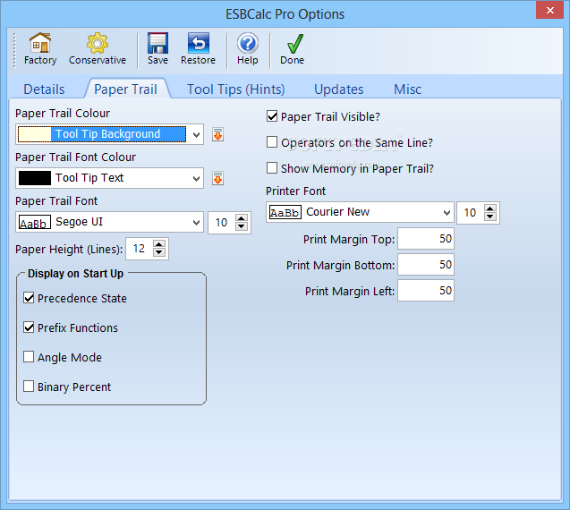Apply Conservative settings gear icon
Image resolution: width=570 pixels, height=510 pixels.
click(97, 43)
